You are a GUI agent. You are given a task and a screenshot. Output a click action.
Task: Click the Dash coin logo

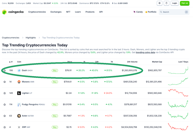19,71
